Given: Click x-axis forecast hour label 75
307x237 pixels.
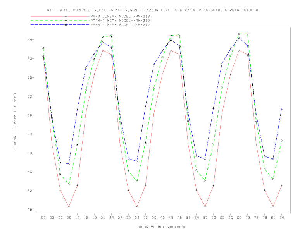Looking at the screenshot, I should [x=256, y=218].
